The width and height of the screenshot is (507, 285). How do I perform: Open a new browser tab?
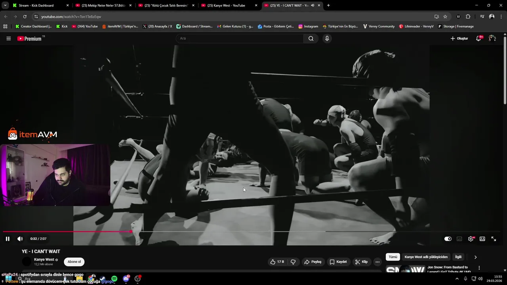click(328, 6)
